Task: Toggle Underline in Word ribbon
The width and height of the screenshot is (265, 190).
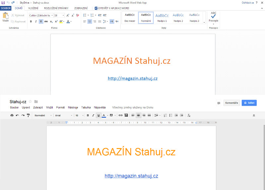Action: click(41, 21)
